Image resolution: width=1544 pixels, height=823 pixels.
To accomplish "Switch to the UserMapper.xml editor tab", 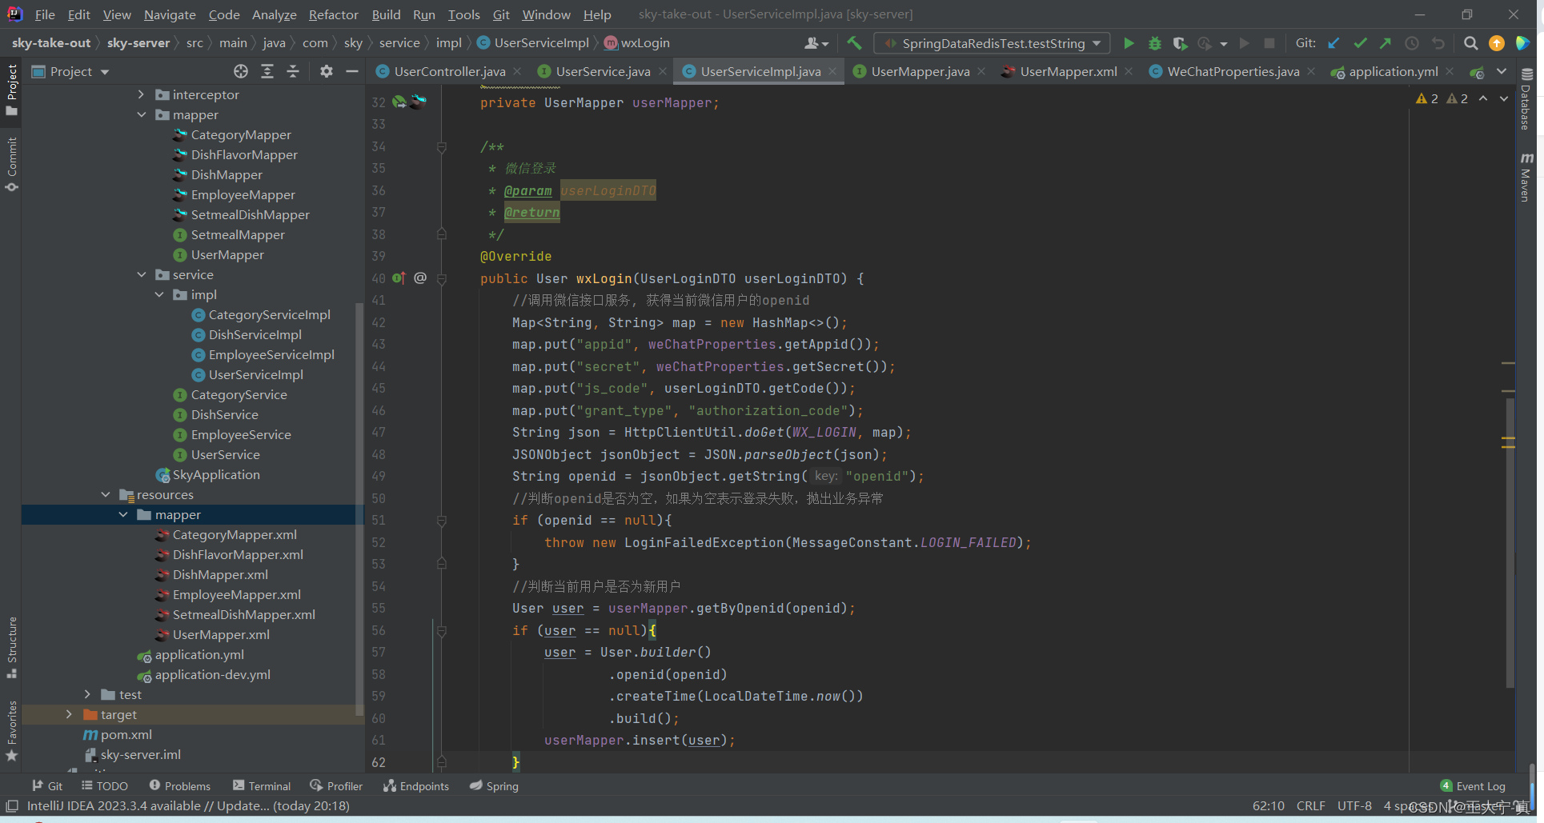I will (x=1068, y=71).
